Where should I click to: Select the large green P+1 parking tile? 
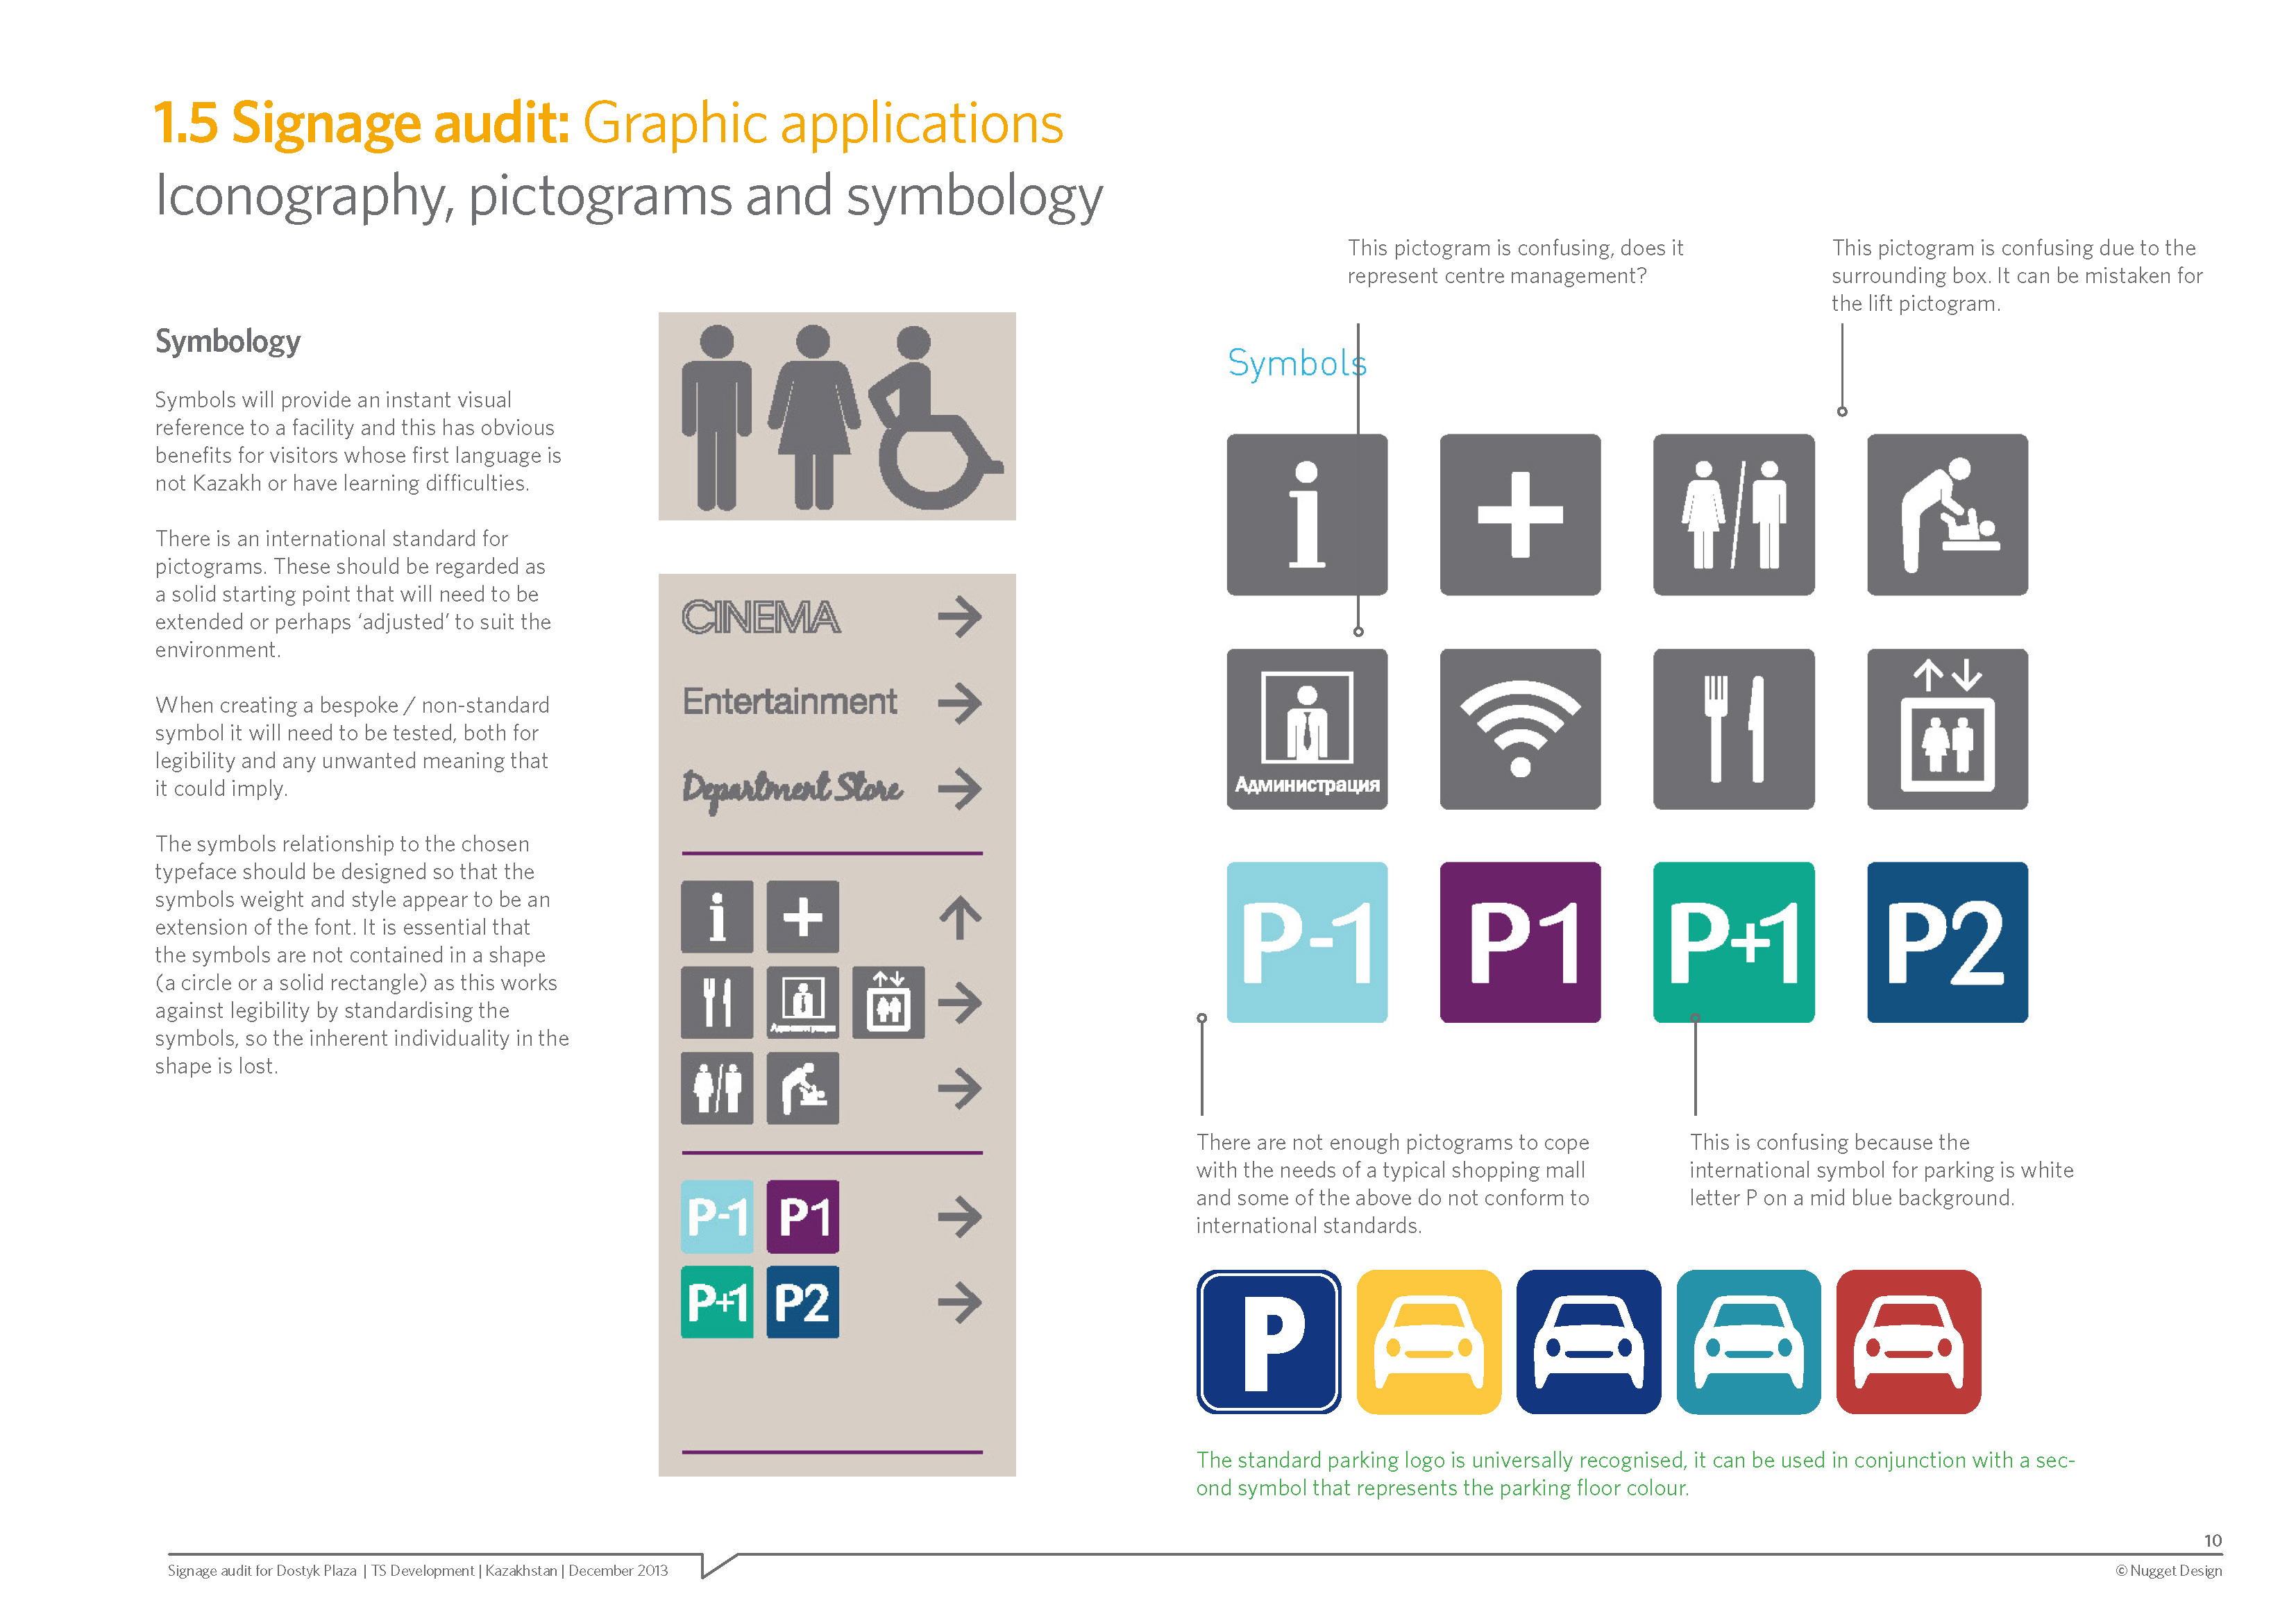click(1733, 942)
